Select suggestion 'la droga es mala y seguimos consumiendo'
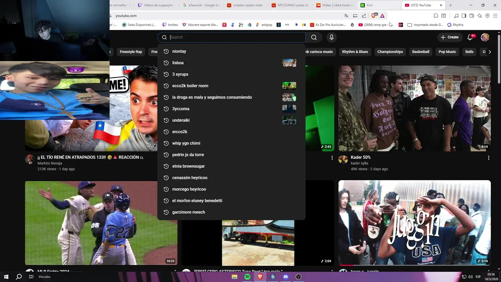 pos(231,97)
